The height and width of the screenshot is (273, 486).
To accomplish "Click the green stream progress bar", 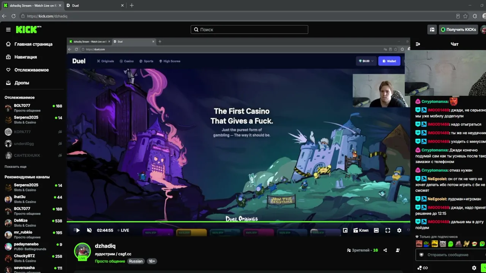I will pos(238,221).
